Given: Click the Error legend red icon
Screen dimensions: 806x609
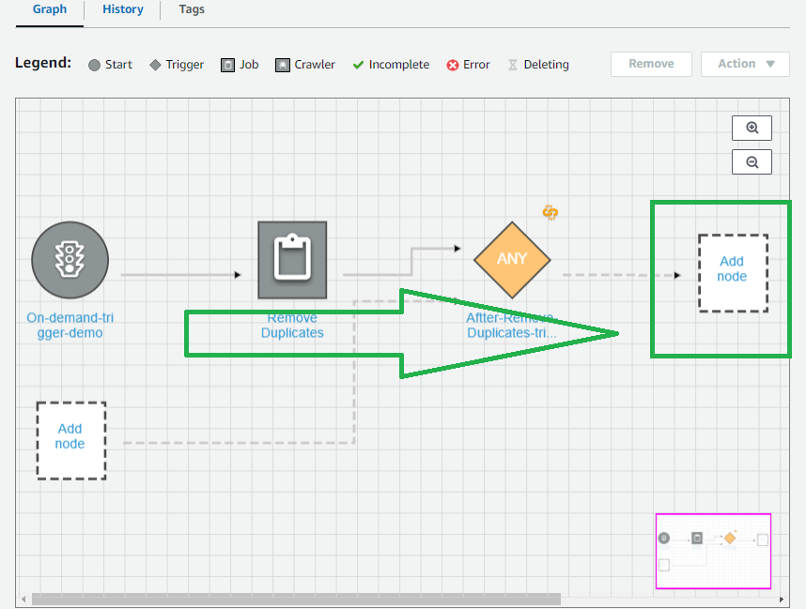Looking at the screenshot, I should point(453,65).
